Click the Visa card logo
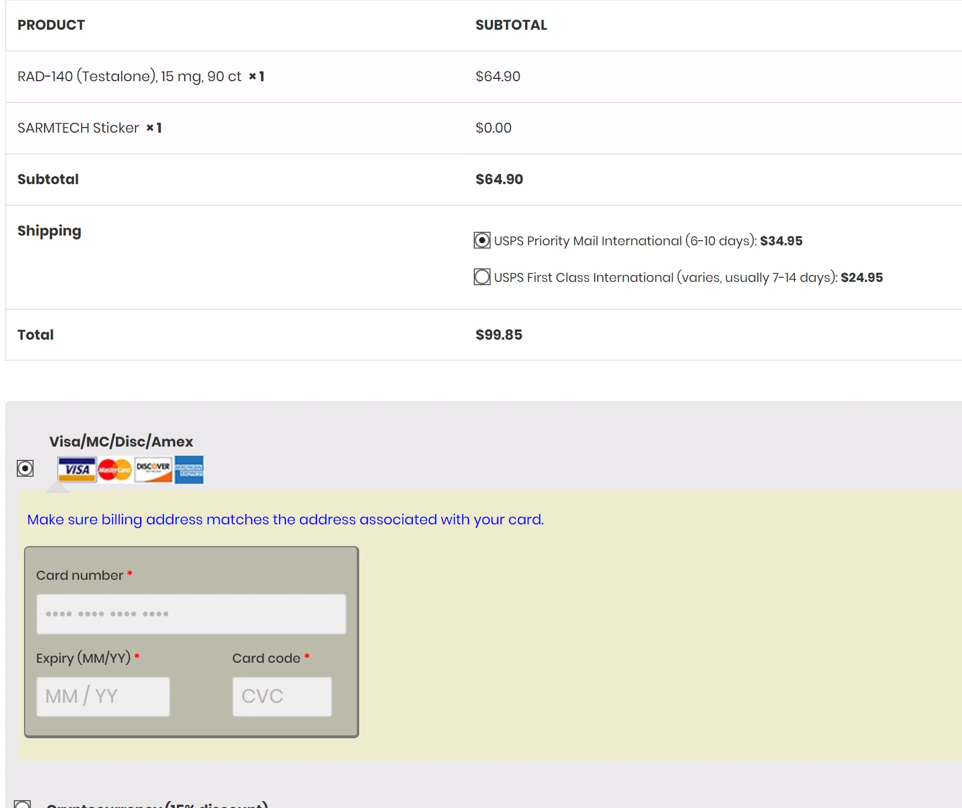Screen dimensions: 962x808 click(77, 469)
